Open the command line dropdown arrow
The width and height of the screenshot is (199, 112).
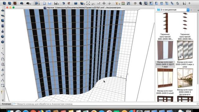point(16,104)
